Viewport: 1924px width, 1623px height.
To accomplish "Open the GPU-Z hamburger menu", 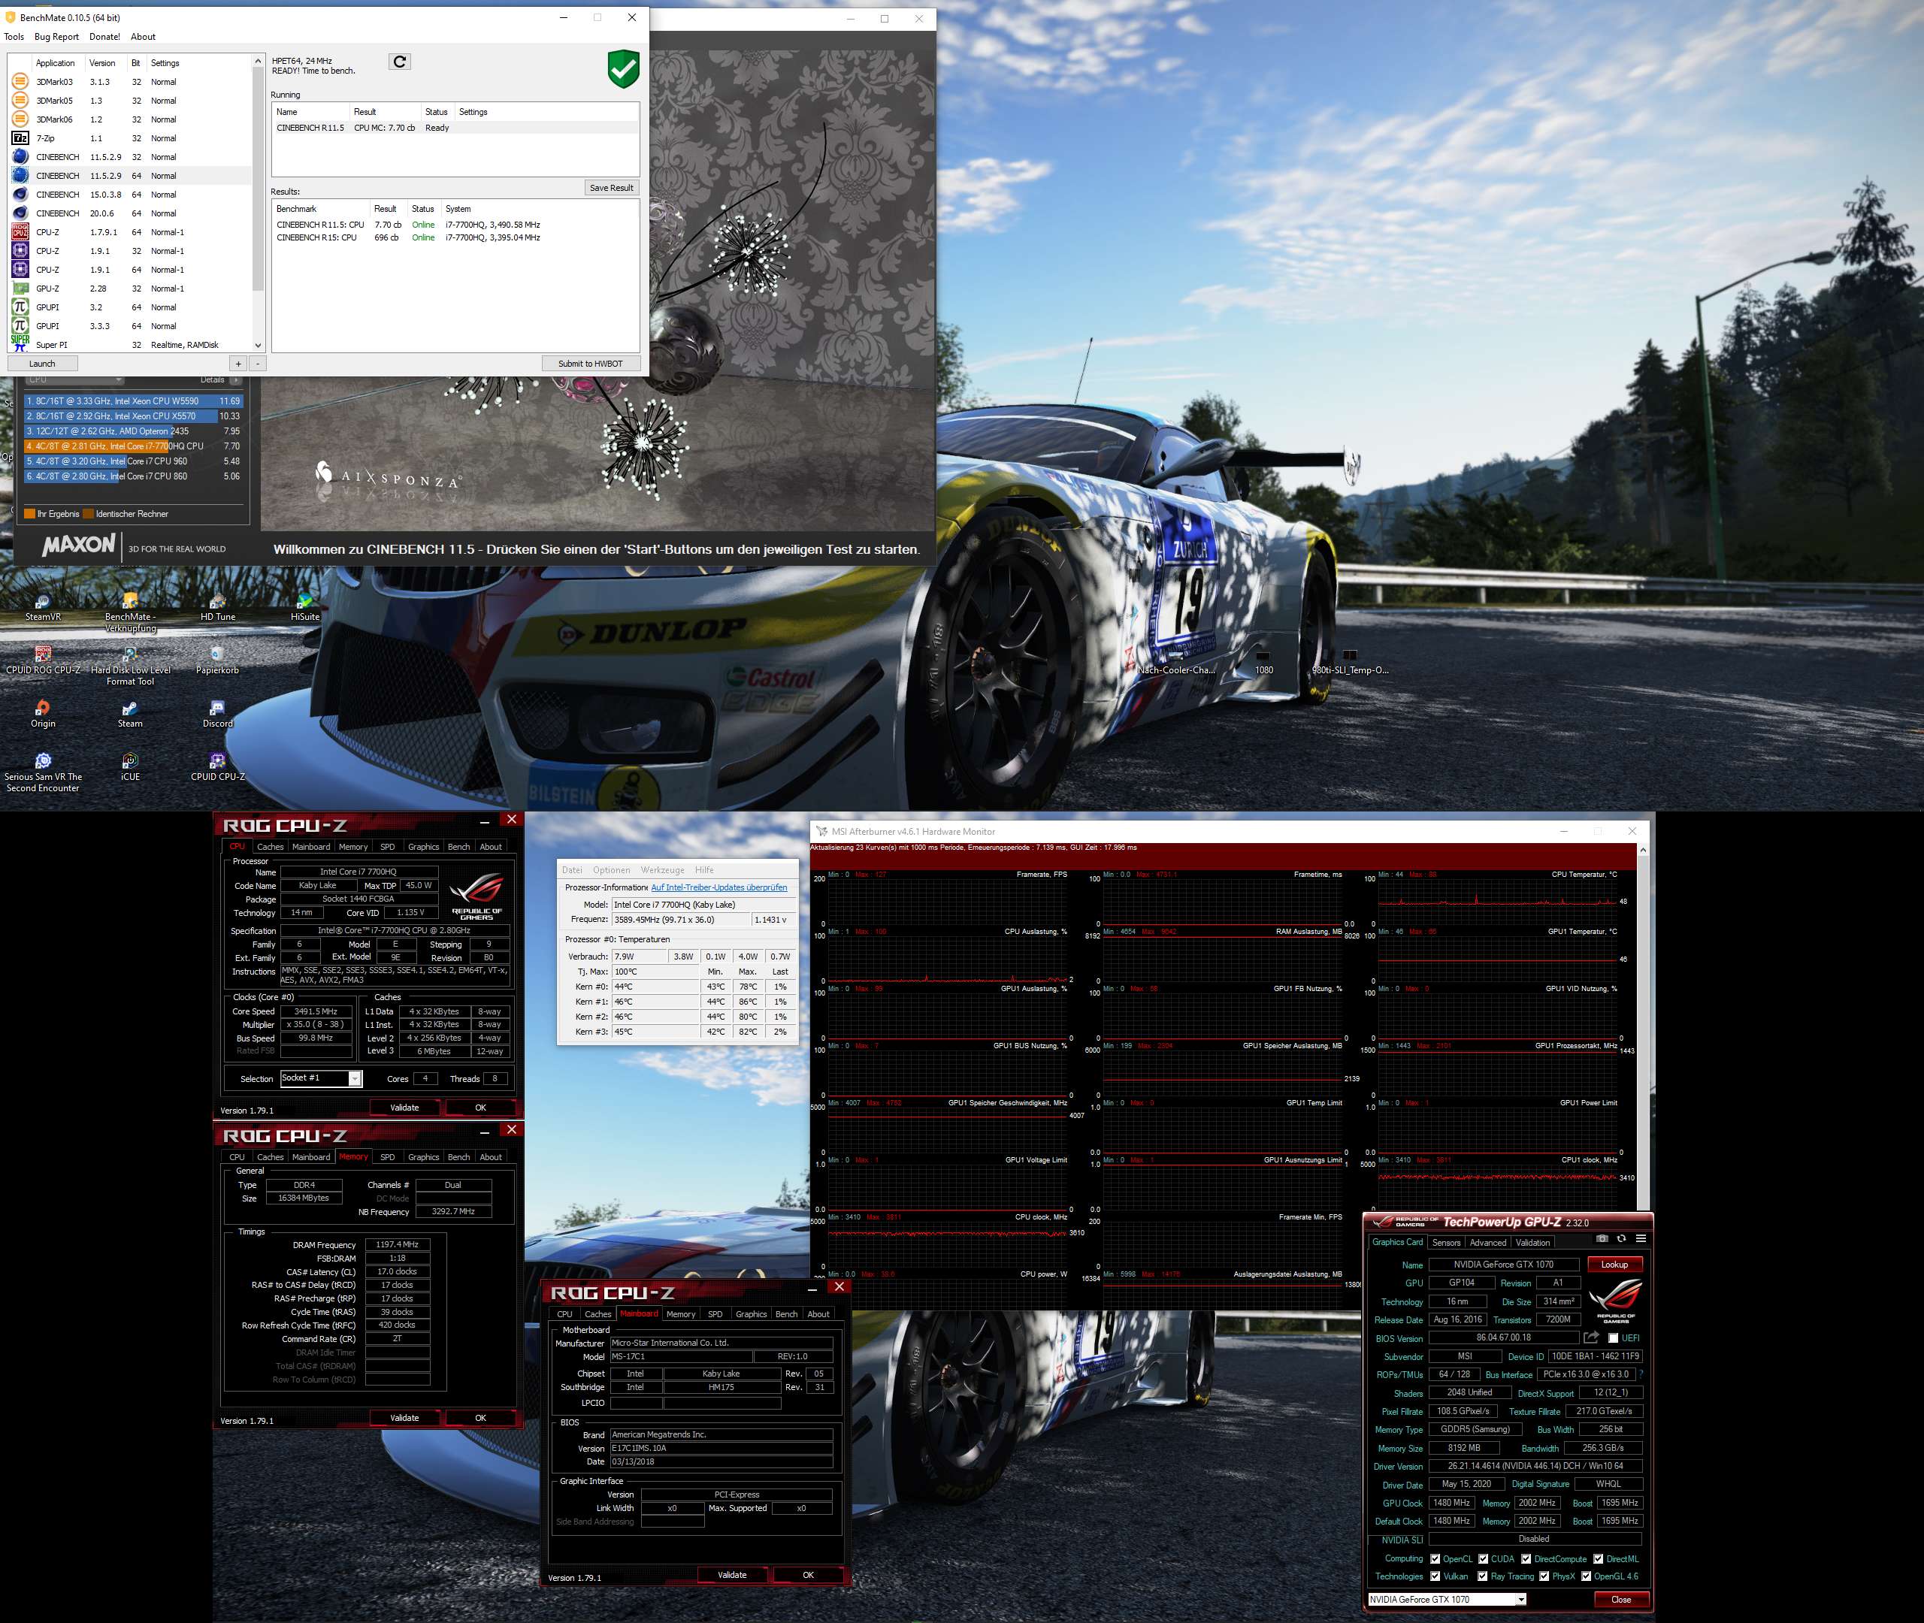I will [x=1641, y=1238].
